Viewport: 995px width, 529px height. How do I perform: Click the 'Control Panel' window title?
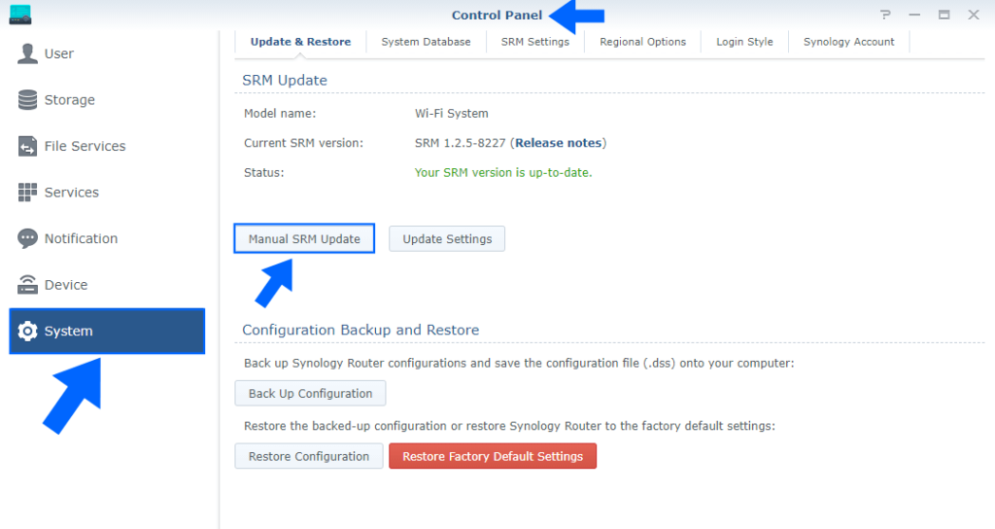(x=497, y=15)
